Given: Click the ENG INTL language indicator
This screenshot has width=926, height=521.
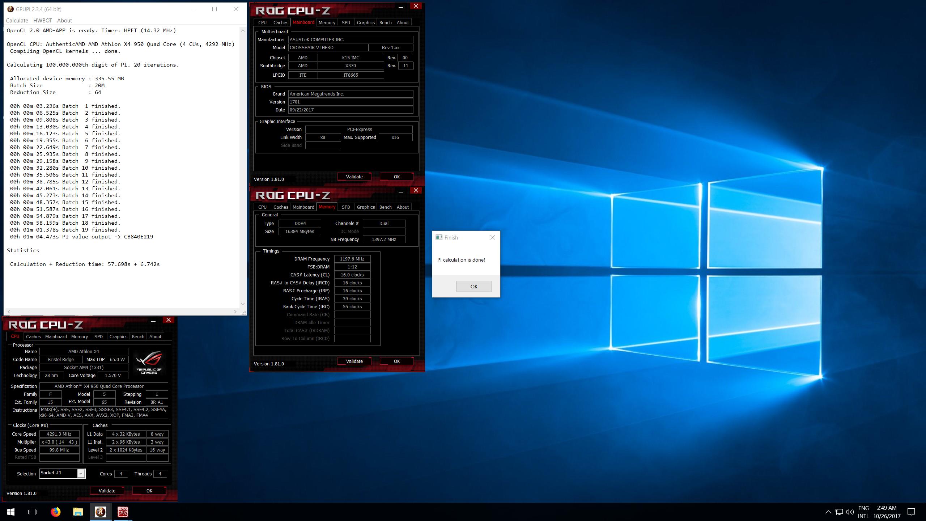Looking at the screenshot, I should coord(863,512).
